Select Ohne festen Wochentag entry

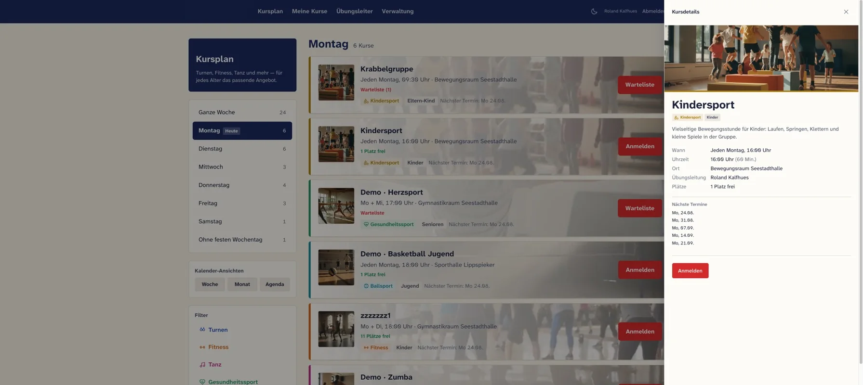pyautogui.click(x=242, y=240)
